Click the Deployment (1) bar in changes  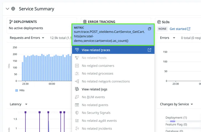click(172, 121)
